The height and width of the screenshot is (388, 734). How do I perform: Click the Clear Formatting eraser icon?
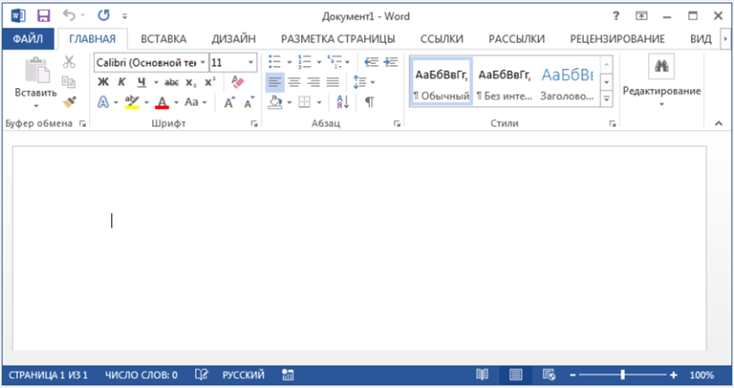tap(236, 82)
